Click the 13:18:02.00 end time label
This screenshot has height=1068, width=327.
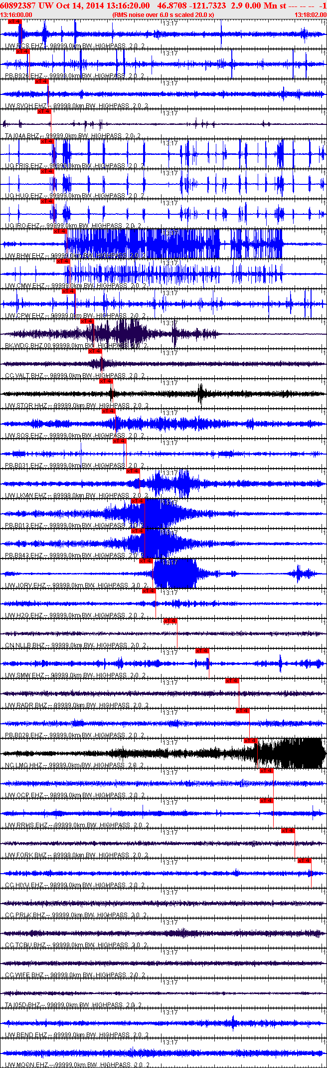click(310, 15)
